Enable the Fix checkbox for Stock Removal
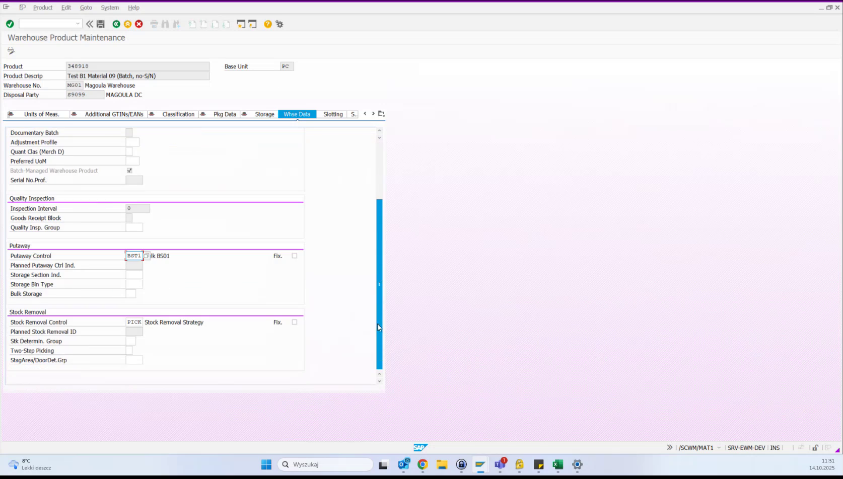The image size is (843, 479). pos(295,322)
